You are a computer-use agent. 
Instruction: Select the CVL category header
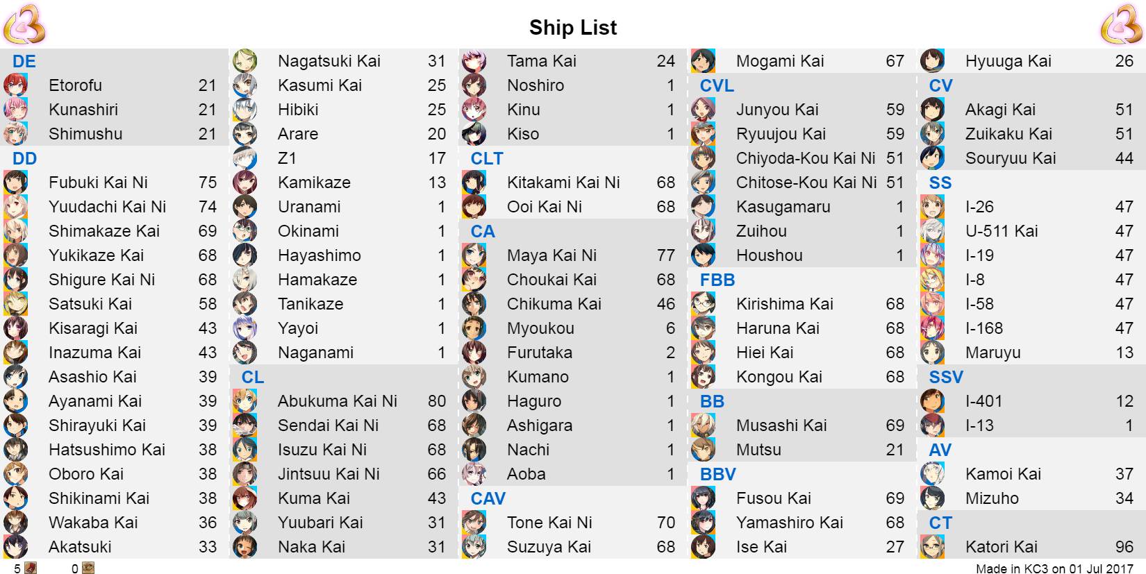(x=717, y=85)
